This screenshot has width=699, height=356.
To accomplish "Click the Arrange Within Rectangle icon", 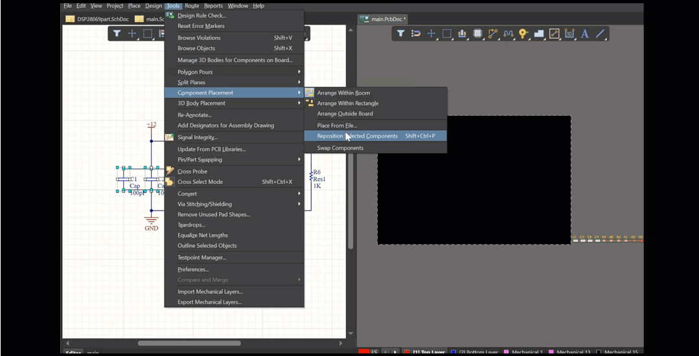I will click(x=310, y=103).
